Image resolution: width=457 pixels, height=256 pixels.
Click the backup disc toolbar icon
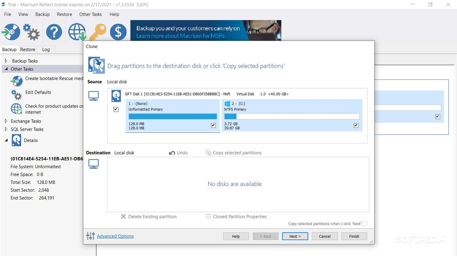11,32
